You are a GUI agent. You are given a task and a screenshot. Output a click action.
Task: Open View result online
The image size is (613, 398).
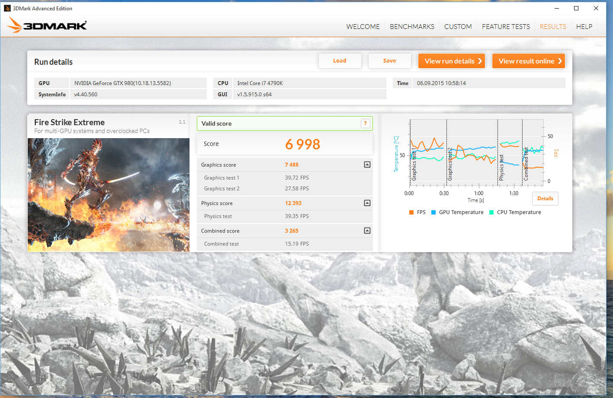click(529, 61)
